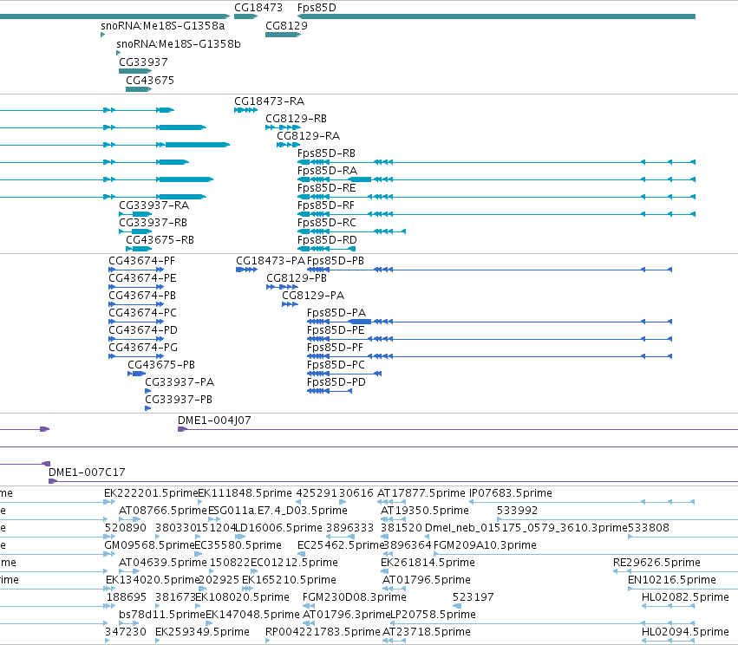Select EST EK261814.5prime
The width and height of the screenshot is (738, 645).
(x=428, y=564)
